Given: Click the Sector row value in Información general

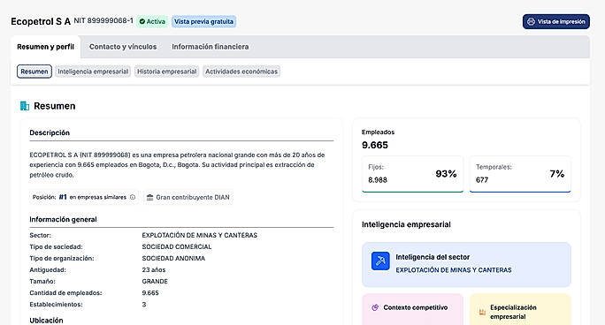Looking at the screenshot, I should 200,235.
